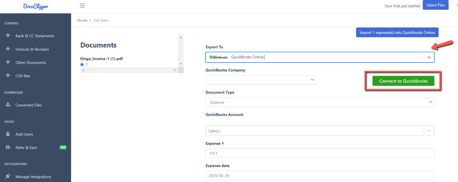The image size is (458, 182).
Task: Click scroll down arrow in Documents list
Action: point(181,64)
